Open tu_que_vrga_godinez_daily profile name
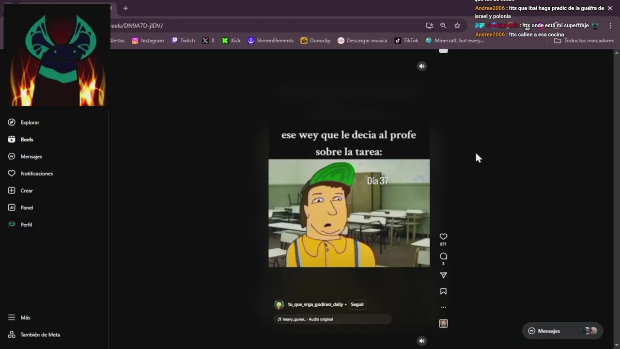The height and width of the screenshot is (349, 620). tap(315, 304)
